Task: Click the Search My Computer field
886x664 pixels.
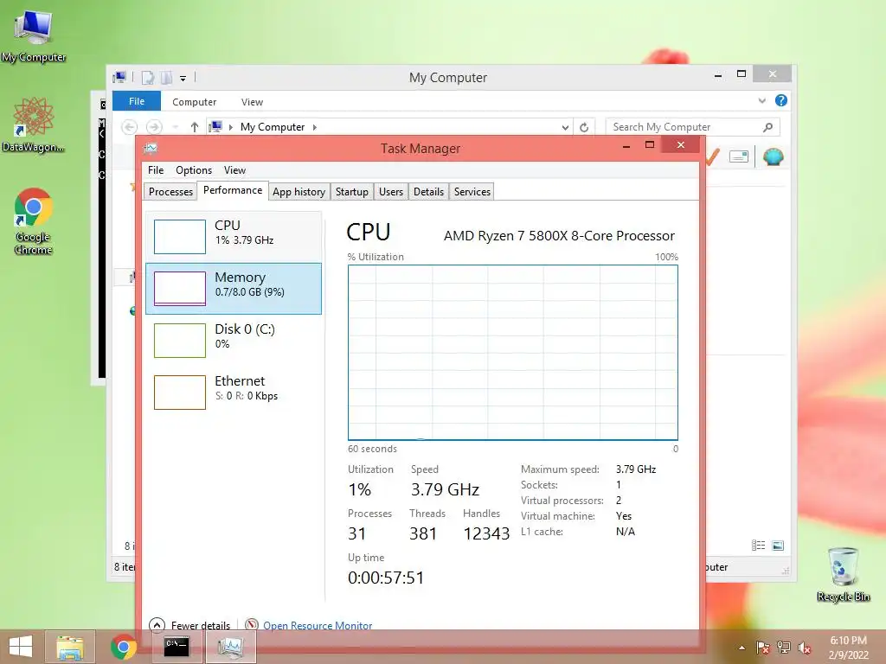Action: 692,127
